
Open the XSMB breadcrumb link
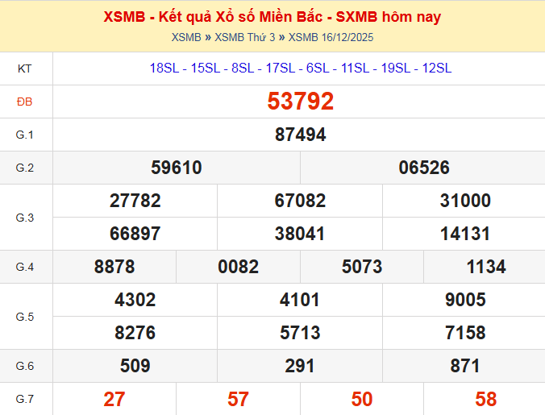(x=186, y=37)
